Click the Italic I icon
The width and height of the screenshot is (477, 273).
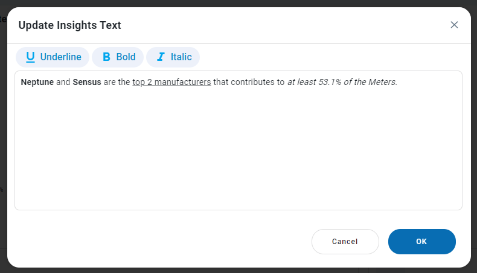point(161,57)
